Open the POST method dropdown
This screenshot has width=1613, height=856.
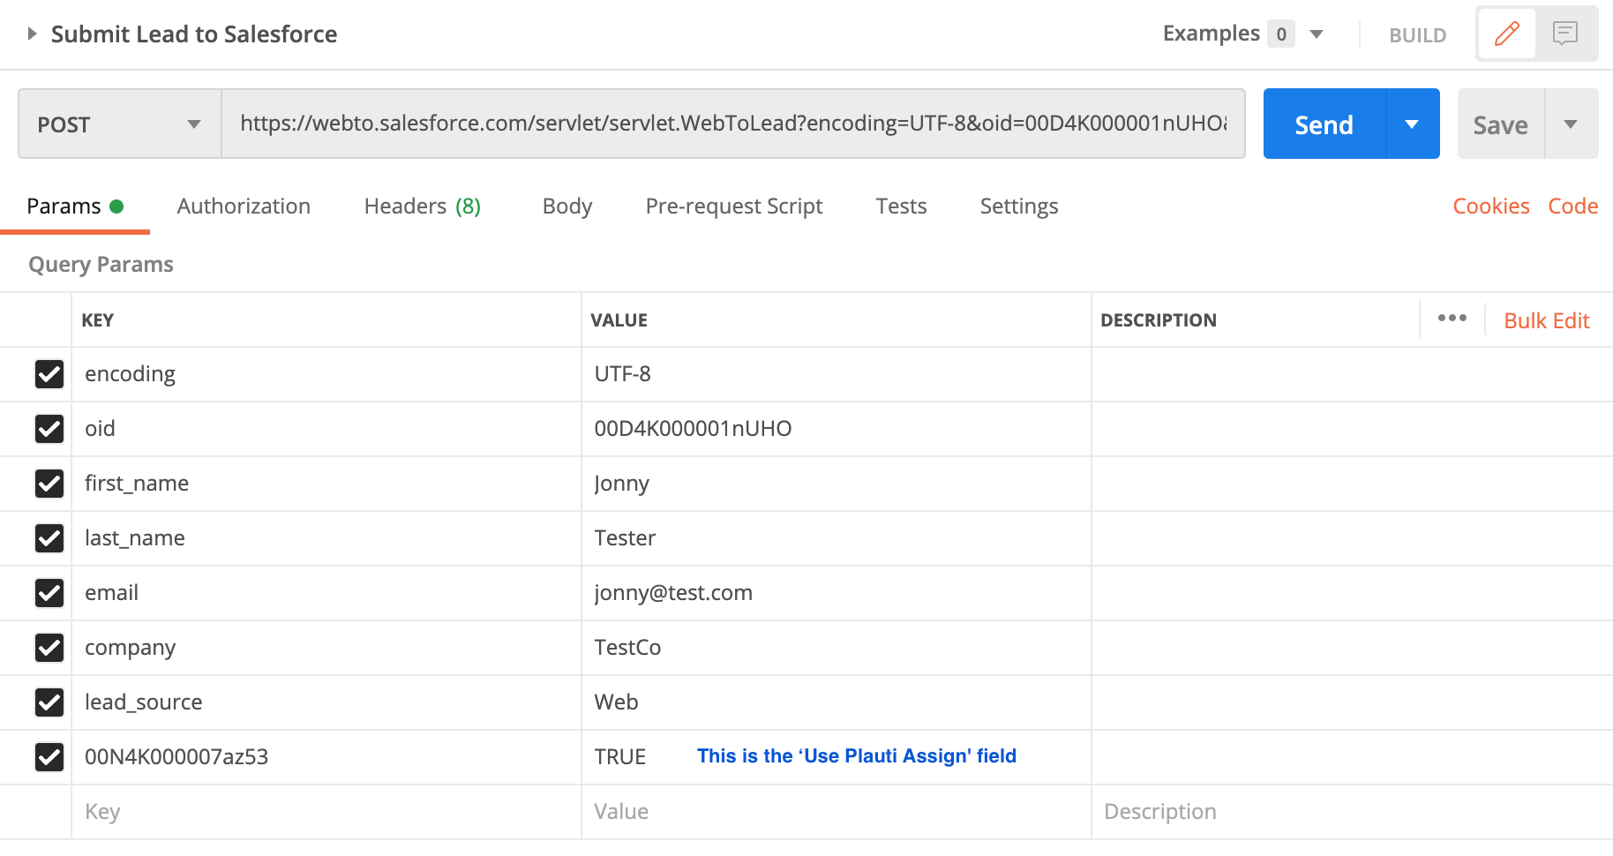(x=120, y=124)
